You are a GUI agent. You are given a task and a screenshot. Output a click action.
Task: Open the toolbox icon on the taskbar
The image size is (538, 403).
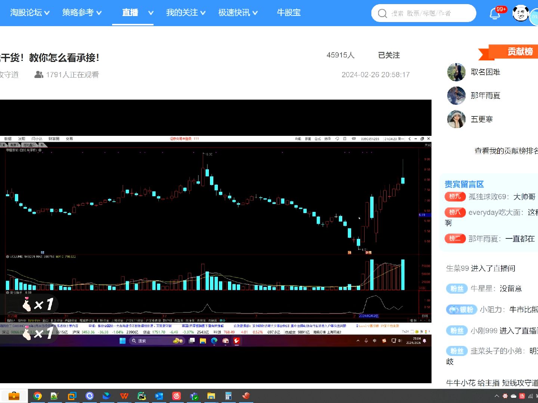click(14, 396)
